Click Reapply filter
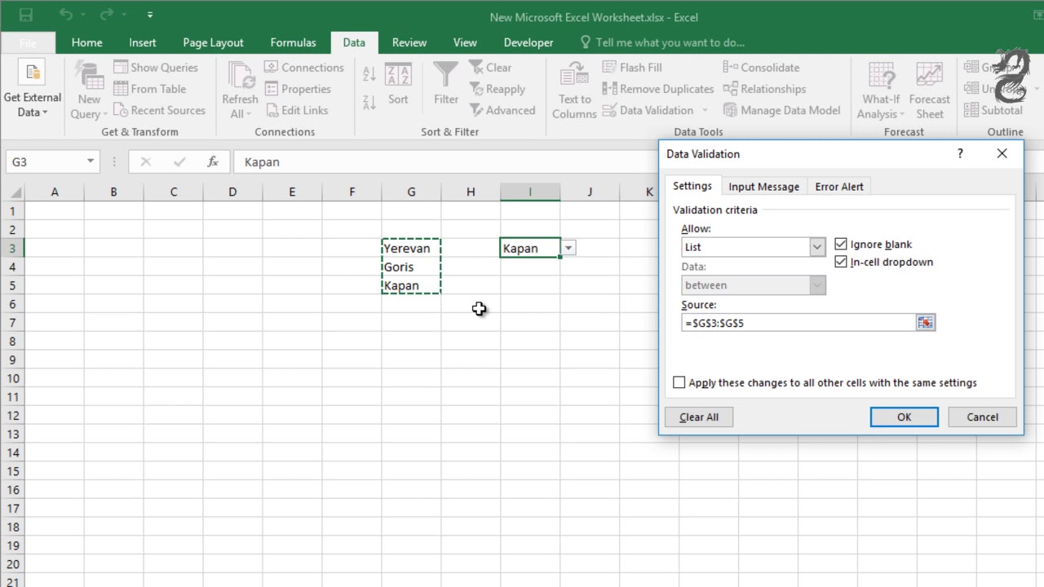This screenshot has width=1044, height=587. 498,89
